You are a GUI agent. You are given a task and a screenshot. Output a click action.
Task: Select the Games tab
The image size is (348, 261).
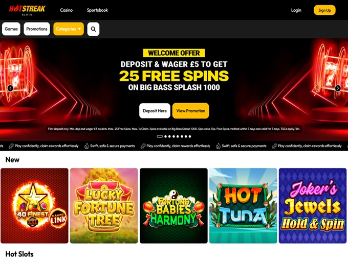[11, 29]
